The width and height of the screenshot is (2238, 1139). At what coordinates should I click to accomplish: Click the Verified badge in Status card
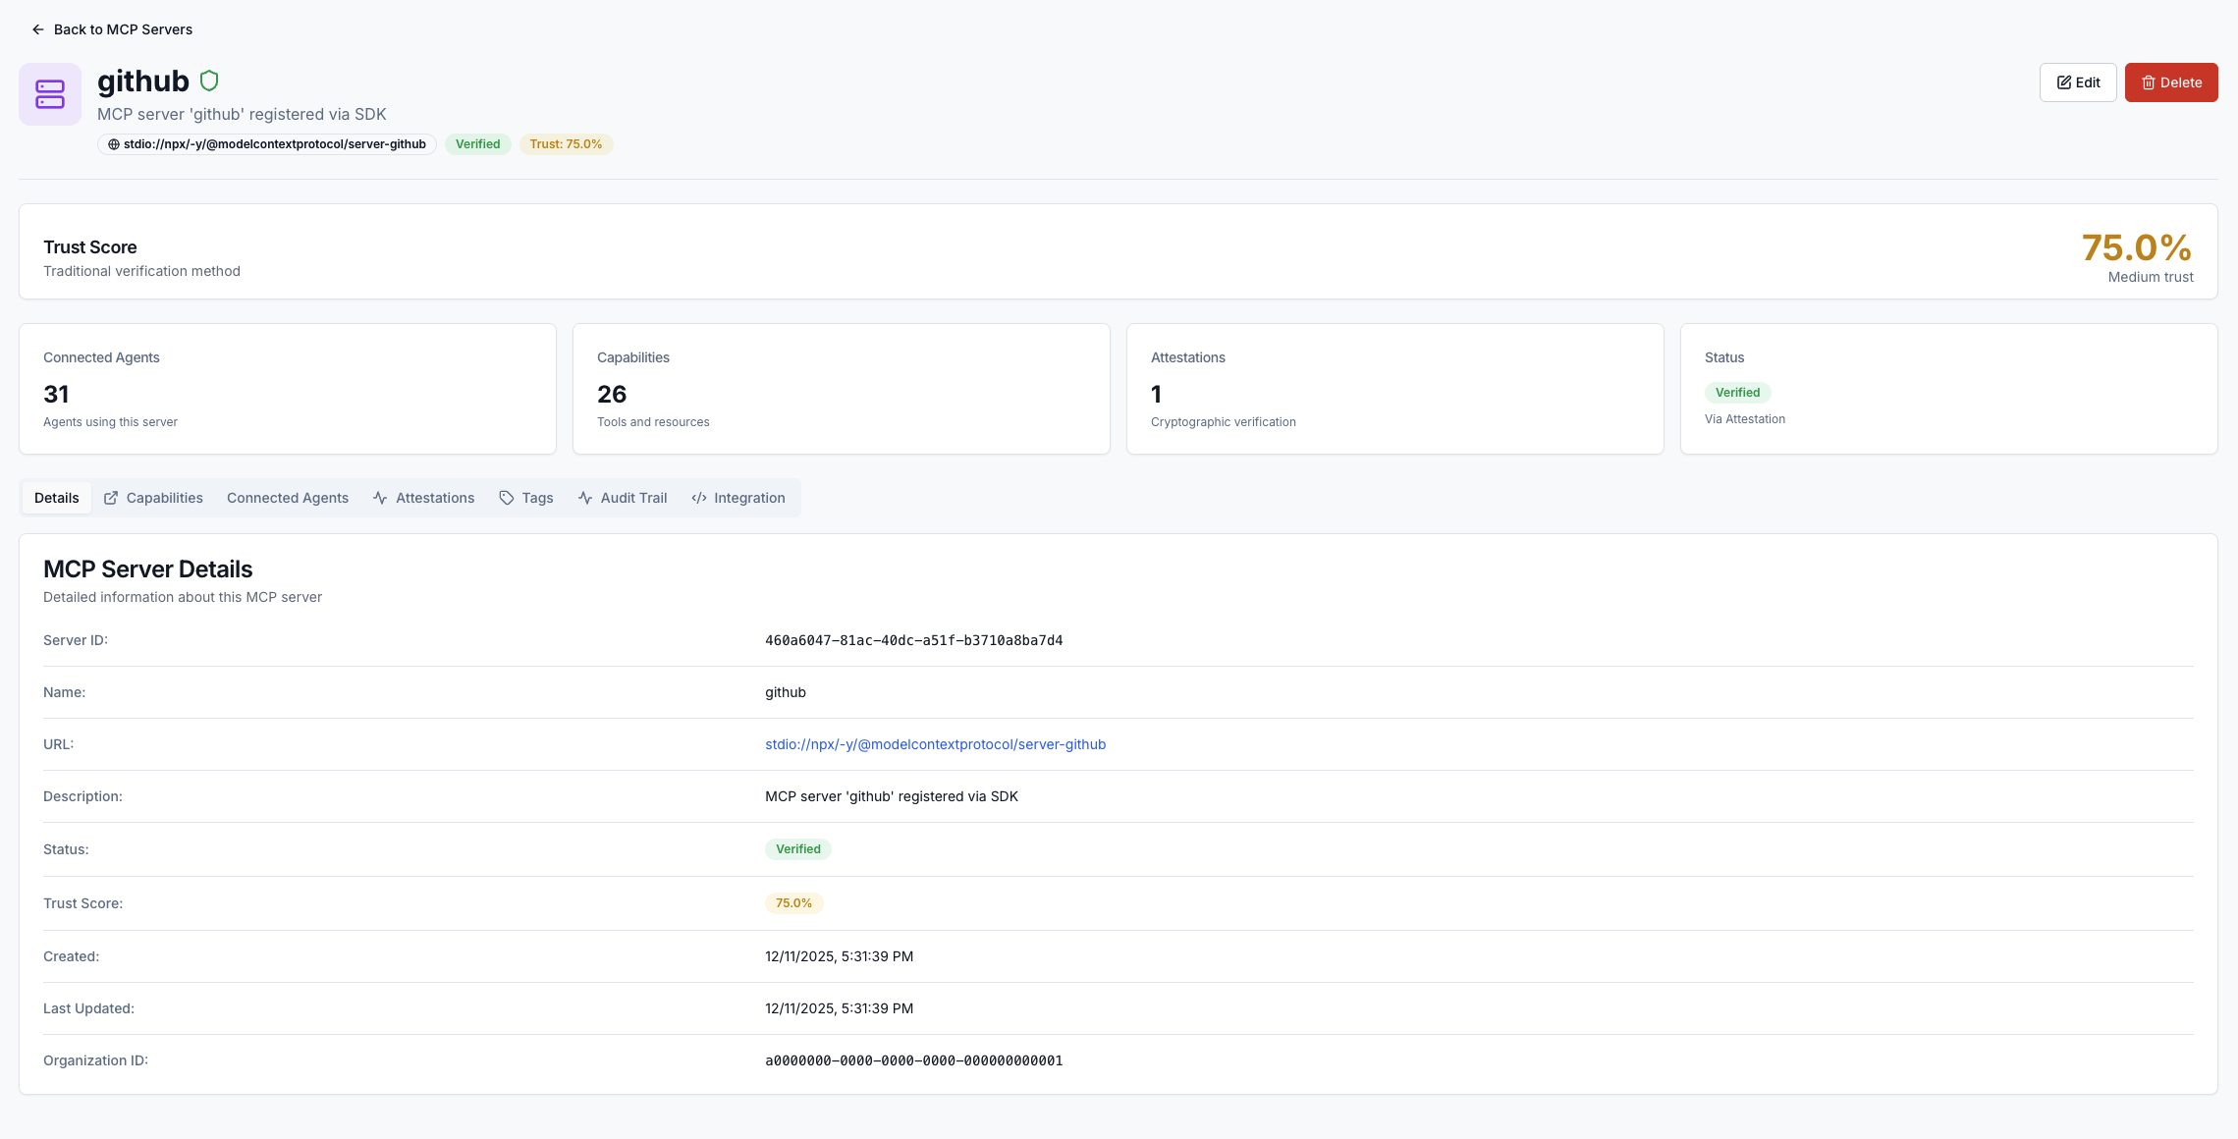(x=1737, y=393)
